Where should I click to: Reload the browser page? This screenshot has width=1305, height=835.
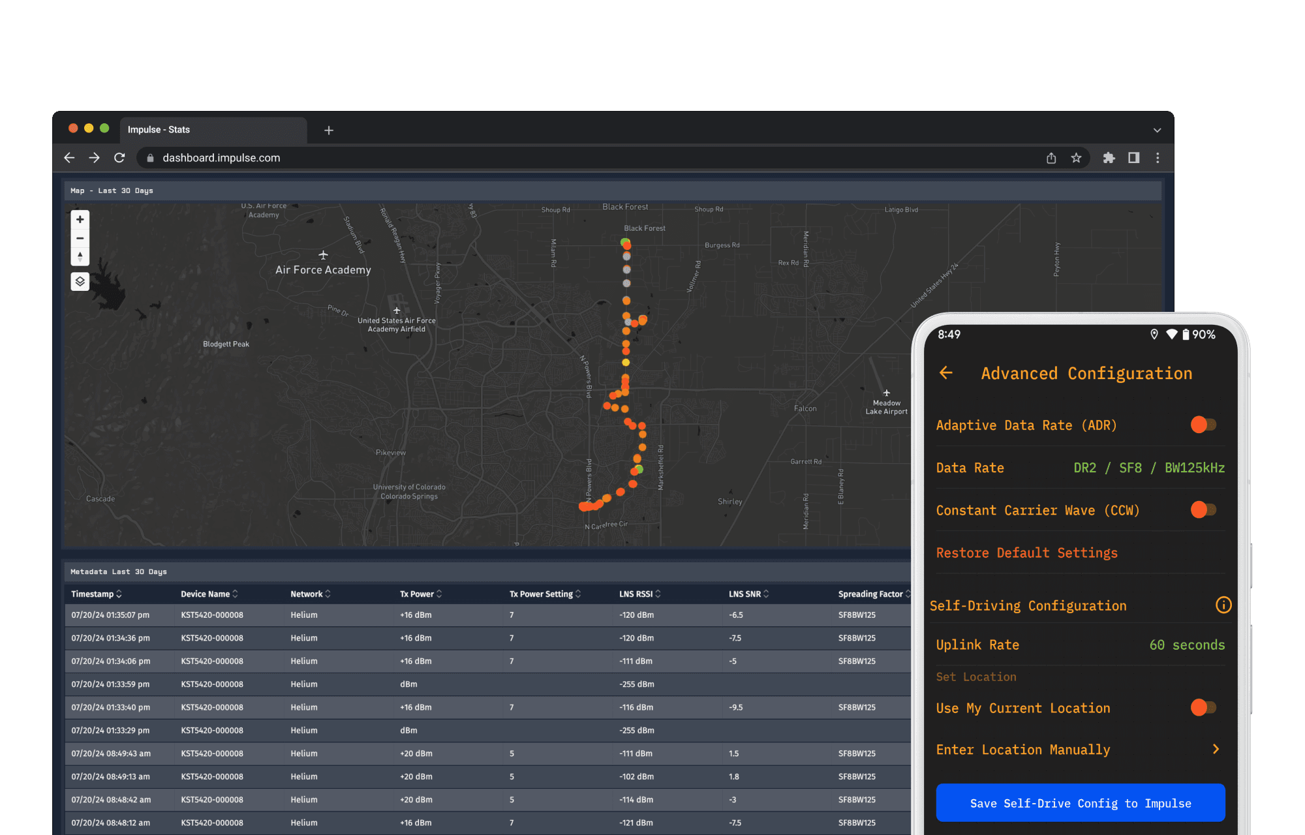[119, 158]
